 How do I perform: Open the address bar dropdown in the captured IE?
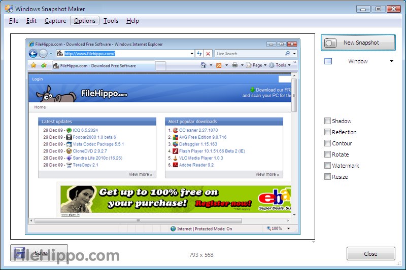click(x=192, y=54)
